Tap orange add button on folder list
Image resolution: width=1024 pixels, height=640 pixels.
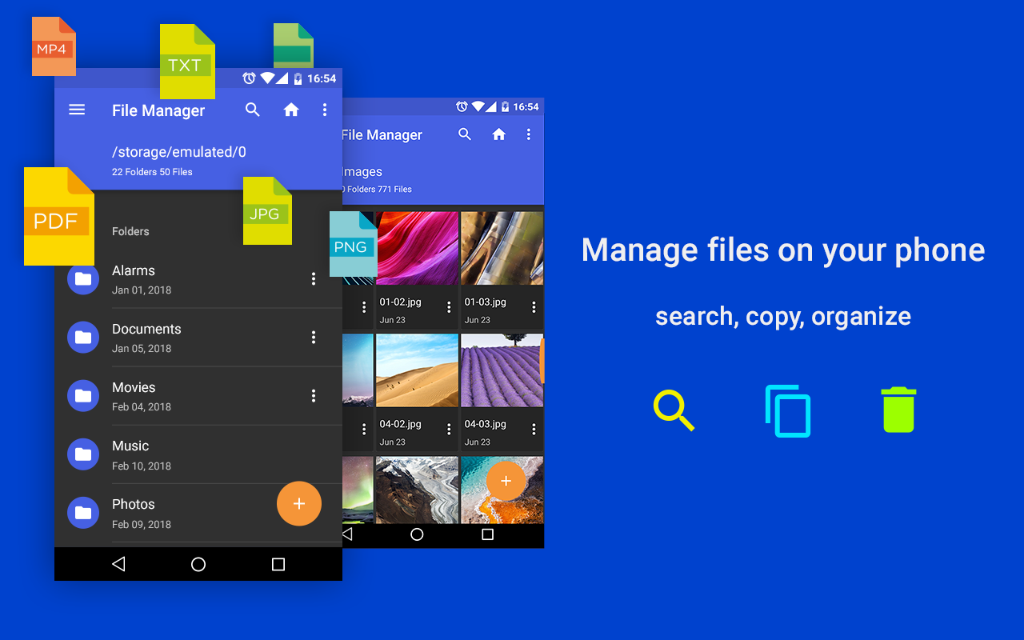299,503
